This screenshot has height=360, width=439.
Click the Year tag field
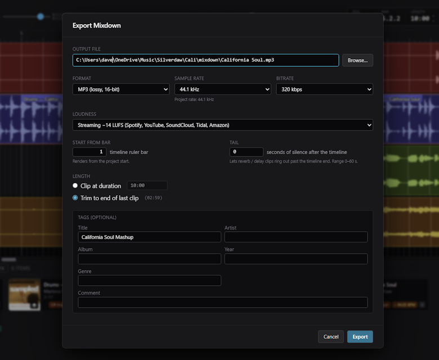pos(296,259)
